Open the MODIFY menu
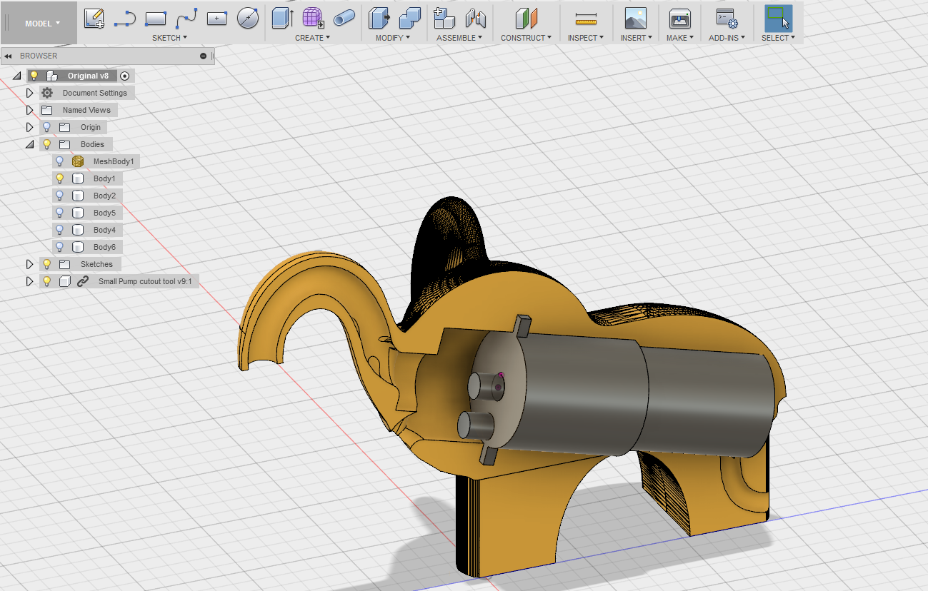 pyautogui.click(x=393, y=38)
